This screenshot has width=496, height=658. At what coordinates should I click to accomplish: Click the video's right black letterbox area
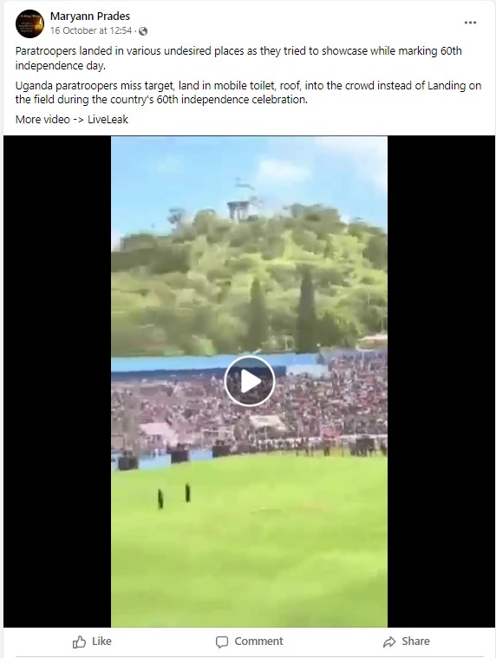pyautogui.click(x=441, y=381)
